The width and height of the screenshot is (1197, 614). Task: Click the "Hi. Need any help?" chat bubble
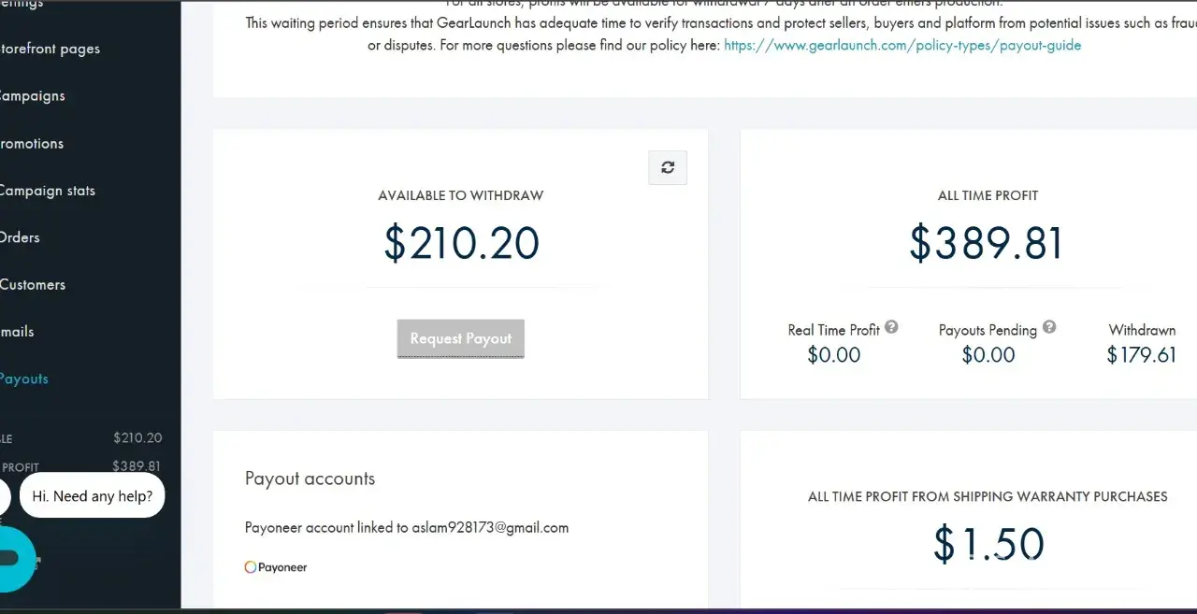point(92,496)
